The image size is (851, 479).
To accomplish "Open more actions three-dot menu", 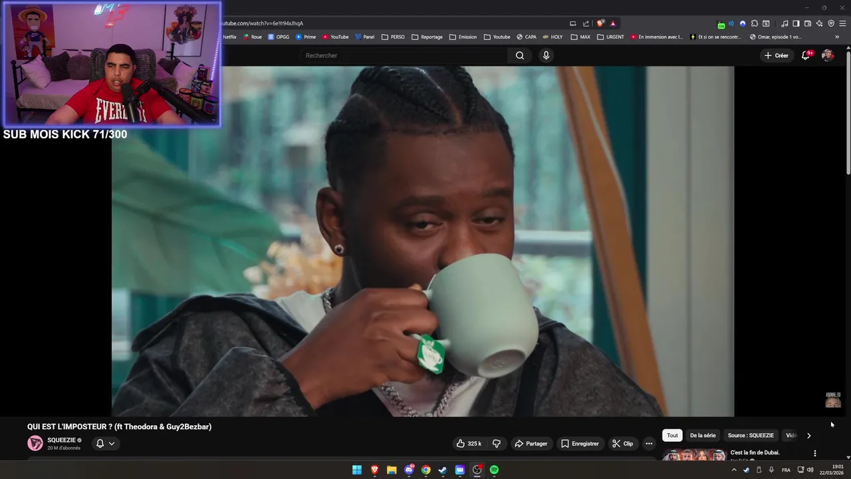I will [x=649, y=444].
